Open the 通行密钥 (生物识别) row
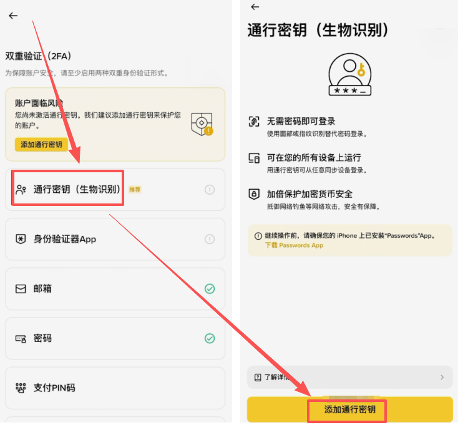Screen dimensions: 458x425 (x=115, y=190)
